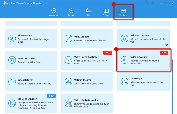Open Video Speed Controller title
Screen dimensions: 177x114
click(86, 57)
